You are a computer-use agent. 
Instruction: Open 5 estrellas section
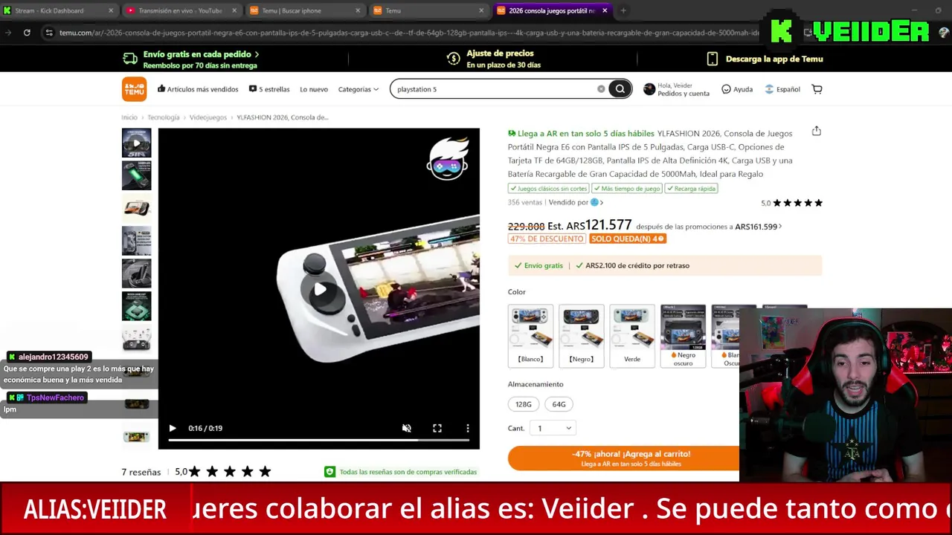(x=269, y=89)
